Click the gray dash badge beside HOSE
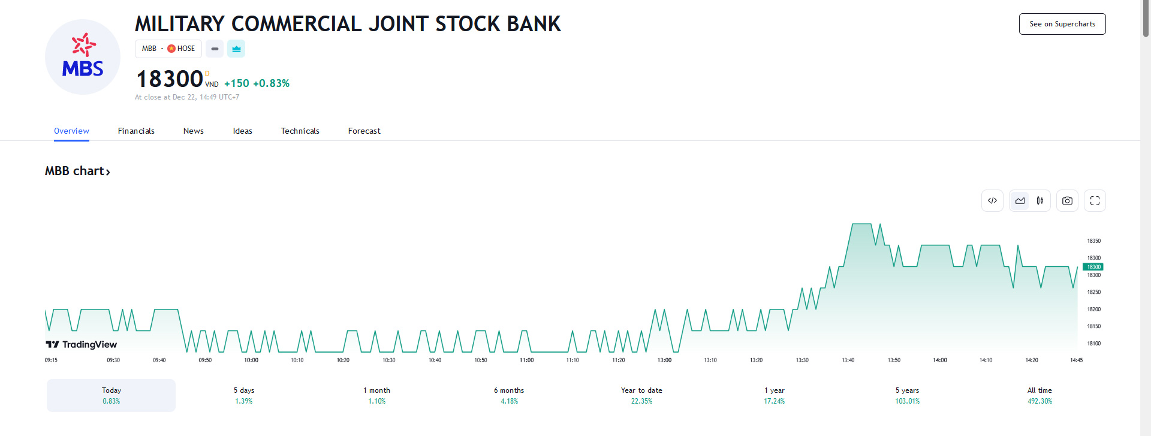This screenshot has height=436, width=1151. pyautogui.click(x=215, y=49)
